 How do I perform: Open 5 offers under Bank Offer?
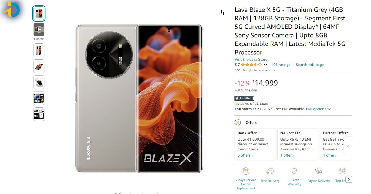[245, 155]
